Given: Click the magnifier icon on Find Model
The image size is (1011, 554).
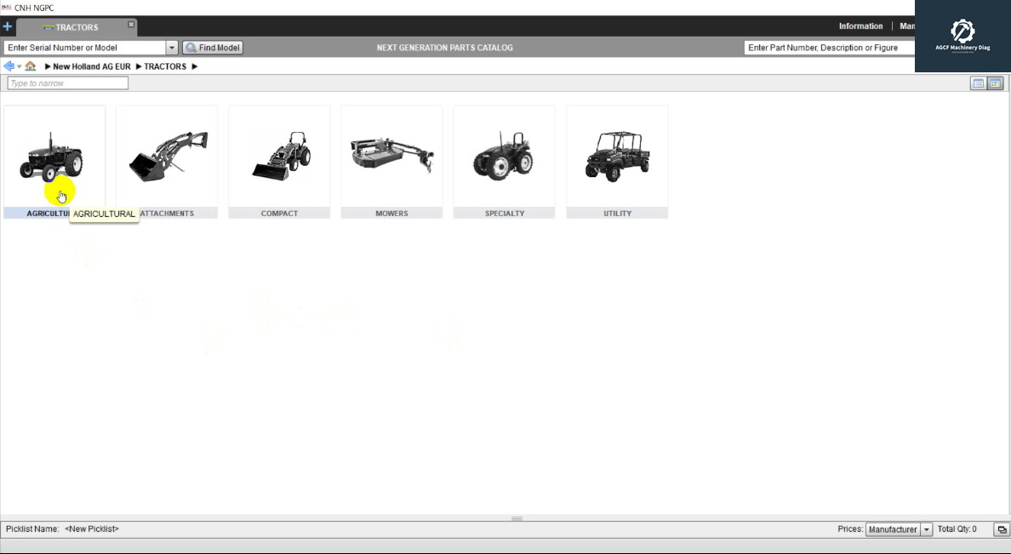Looking at the screenshot, I should [191, 48].
